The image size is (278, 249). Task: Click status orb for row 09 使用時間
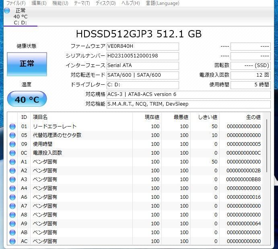coord(12,144)
